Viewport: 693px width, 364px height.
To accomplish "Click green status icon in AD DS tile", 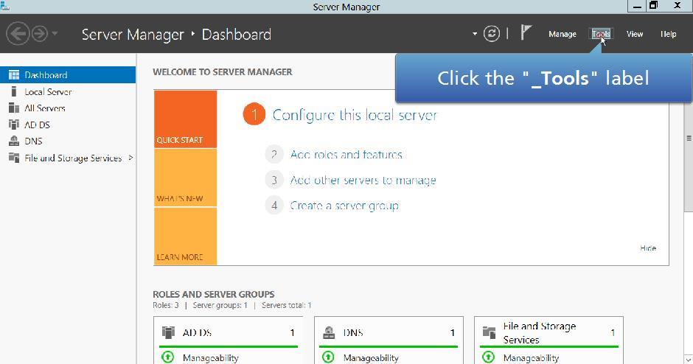I will click(x=168, y=357).
